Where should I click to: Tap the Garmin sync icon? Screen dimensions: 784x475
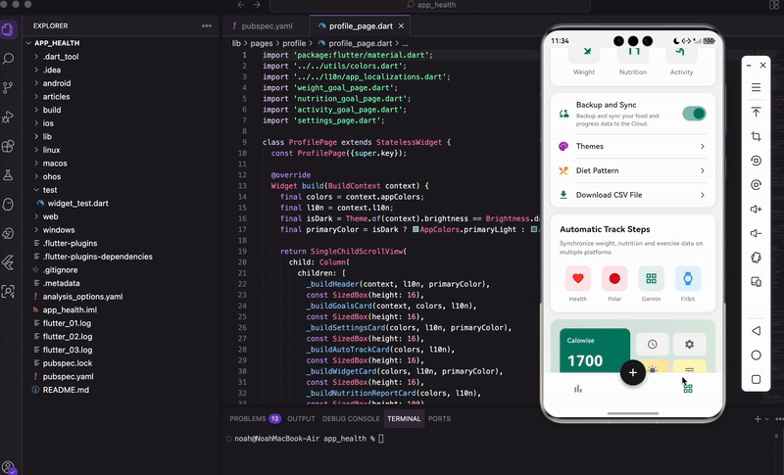pyautogui.click(x=652, y=278)
